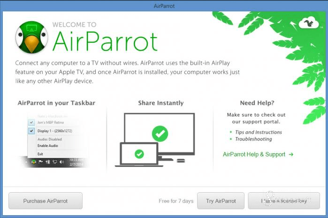Click the AirParrot window title bar
Image resolution: width=328 pixels, height=218 pixels.
pyautogui.click(x=164, y=6)
